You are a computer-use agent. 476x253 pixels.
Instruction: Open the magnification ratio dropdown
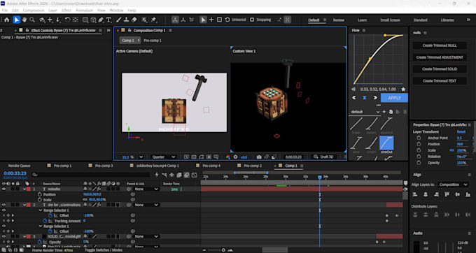tap(141, 157)
